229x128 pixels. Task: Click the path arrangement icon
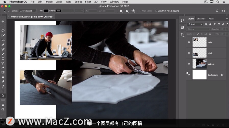(133, 11)
